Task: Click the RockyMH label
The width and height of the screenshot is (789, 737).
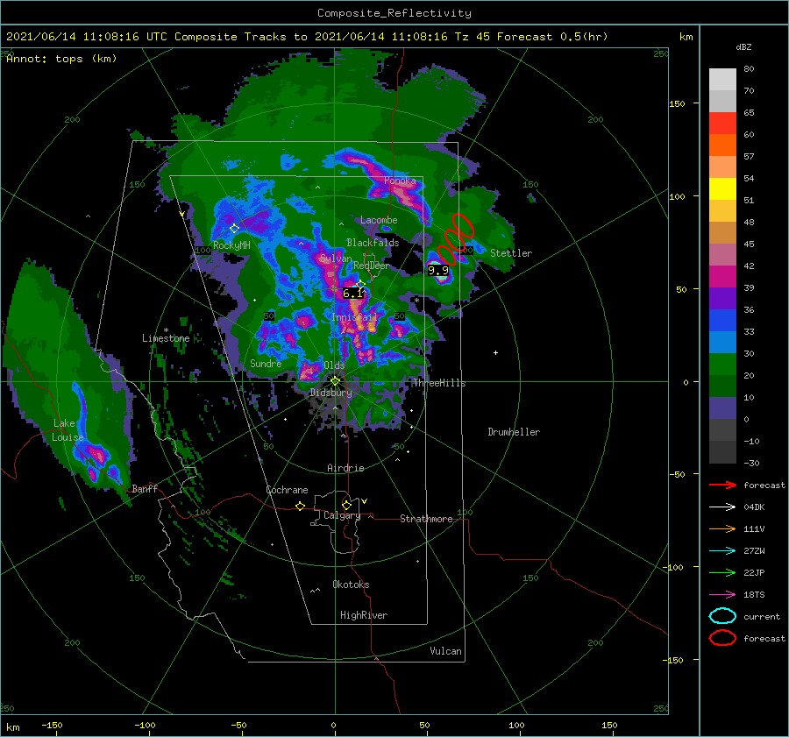Action: (231, 245)
